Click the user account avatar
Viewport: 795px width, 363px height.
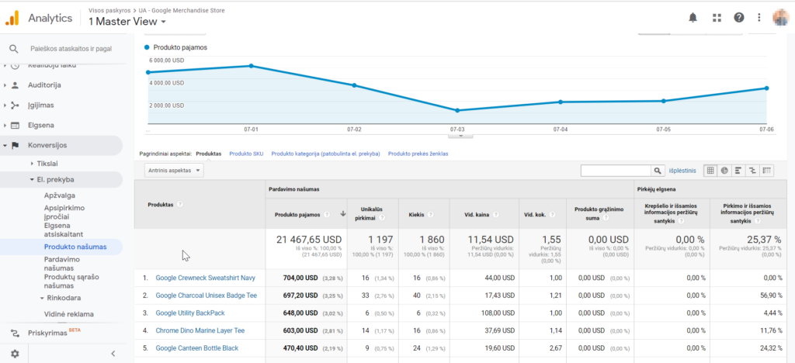(780, 18)
